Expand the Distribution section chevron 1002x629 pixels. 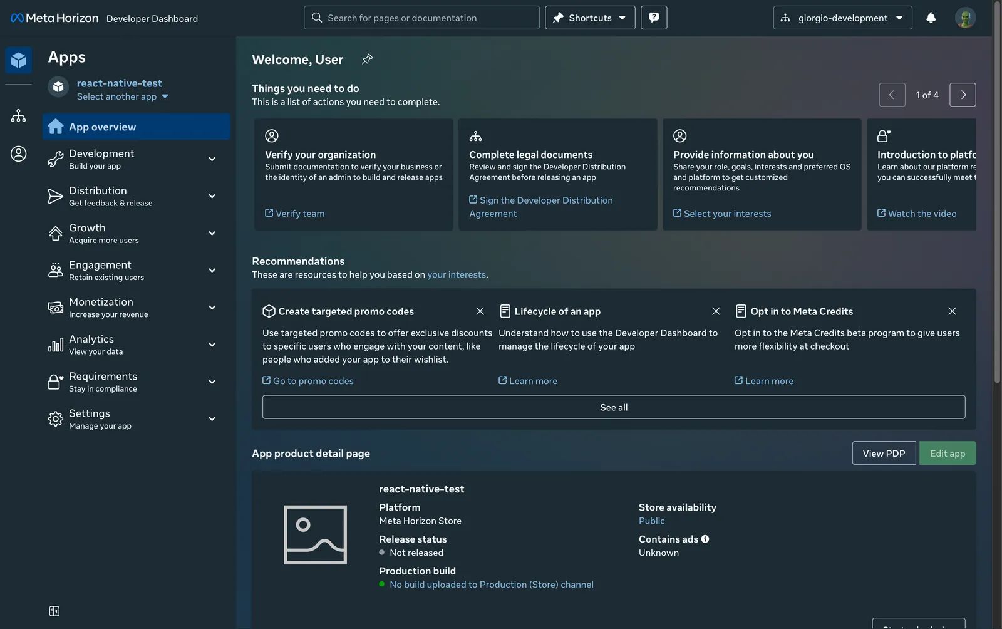point(212,196)
